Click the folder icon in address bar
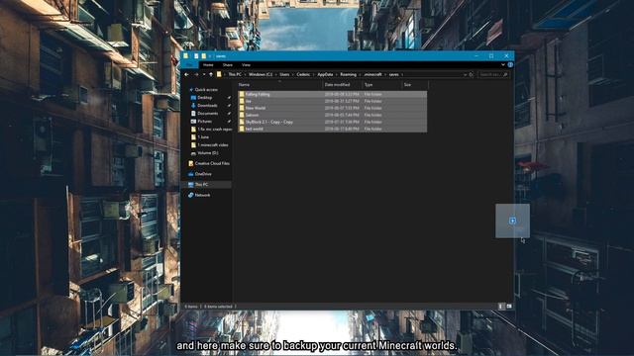 (x=219, y=75)
